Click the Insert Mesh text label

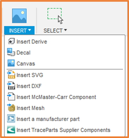point(31,108)
